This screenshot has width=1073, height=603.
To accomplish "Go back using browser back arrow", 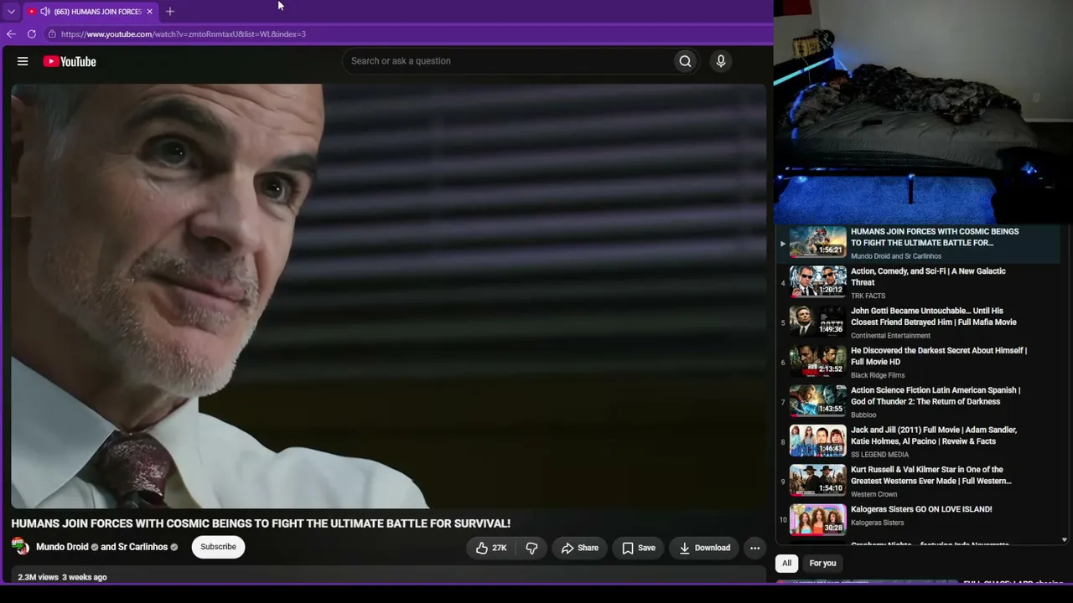I will pos(11,34).
